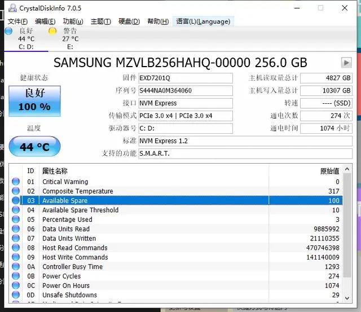Click the firmware field EXD7201Q
Screen dimensions: 361x312
click(x=186, y=78)
